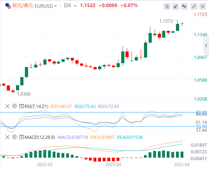Remove the RSI indicator panel
Image resolution: width=209 pixels, height=169 pixels.
pos(7,106)
